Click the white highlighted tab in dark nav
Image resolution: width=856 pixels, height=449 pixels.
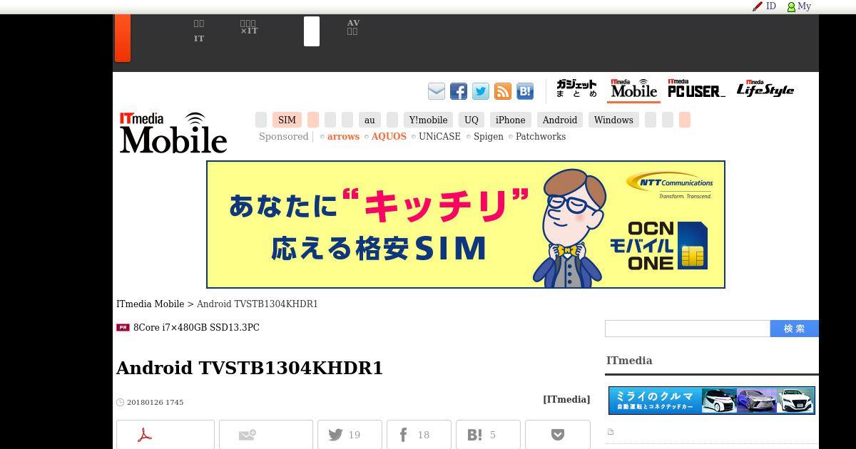(312, 31)
